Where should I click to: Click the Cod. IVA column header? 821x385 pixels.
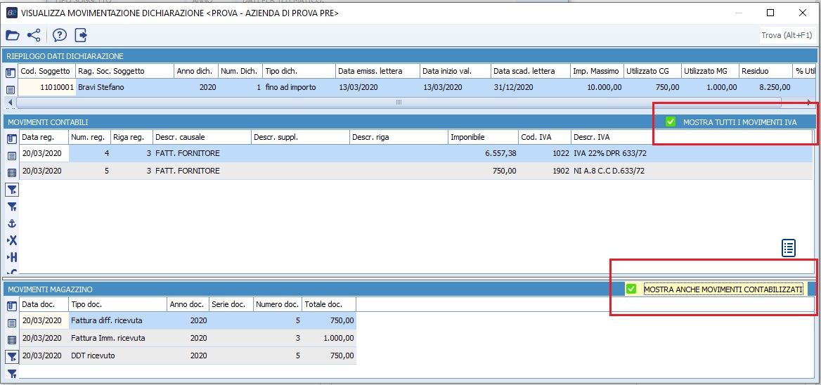[x=544, y=137]
